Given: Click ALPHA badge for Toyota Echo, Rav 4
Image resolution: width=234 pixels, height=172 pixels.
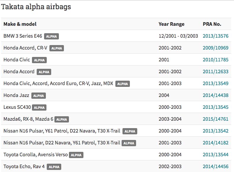Looking at the screenshot, I should click(x=54, y=167).
